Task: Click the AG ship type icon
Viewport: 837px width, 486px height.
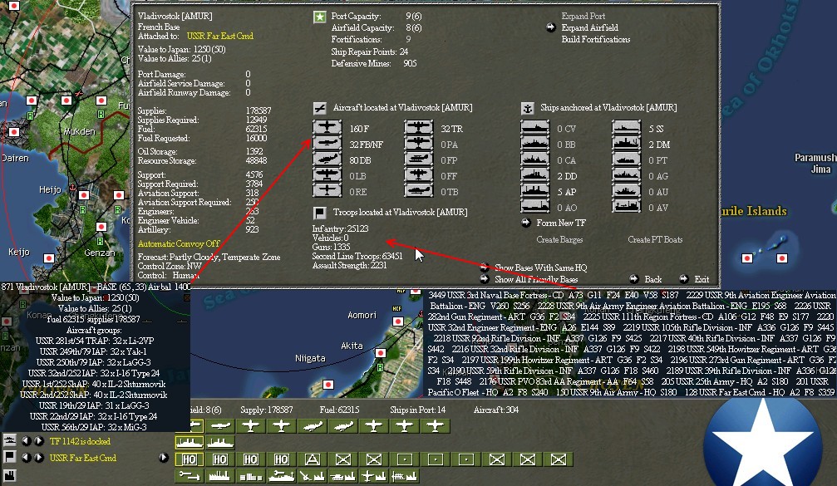Action: (x=626, y=175)
